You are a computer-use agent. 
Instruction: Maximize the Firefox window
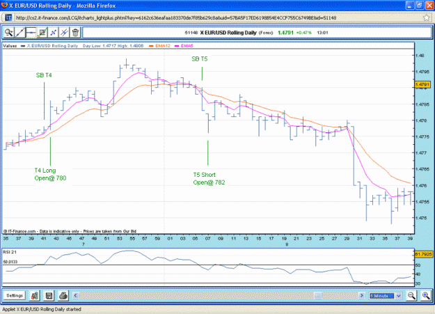(x=420, y=6)
